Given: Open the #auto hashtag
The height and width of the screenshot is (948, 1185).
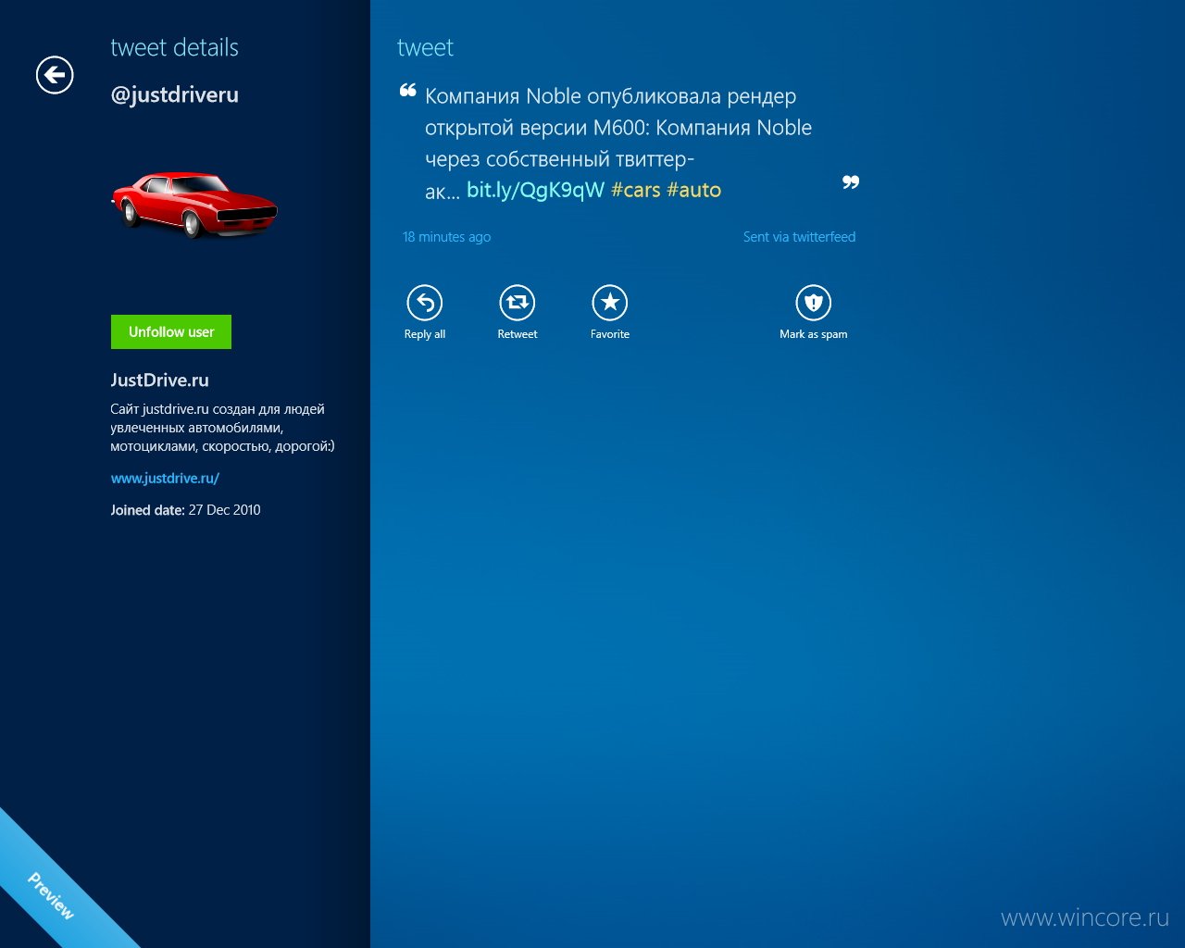Looking at the screenshot, I should pos(694,190).
